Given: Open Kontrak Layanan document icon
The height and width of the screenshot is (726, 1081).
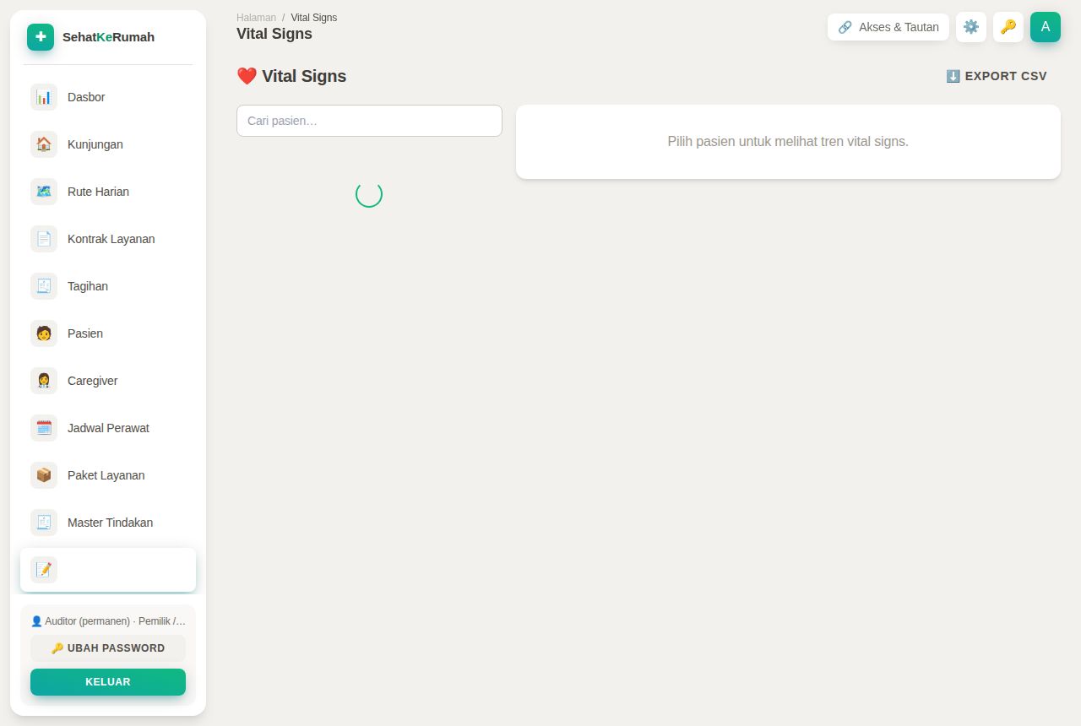Looking at the screenshot, I should click(x=44, y=239).
